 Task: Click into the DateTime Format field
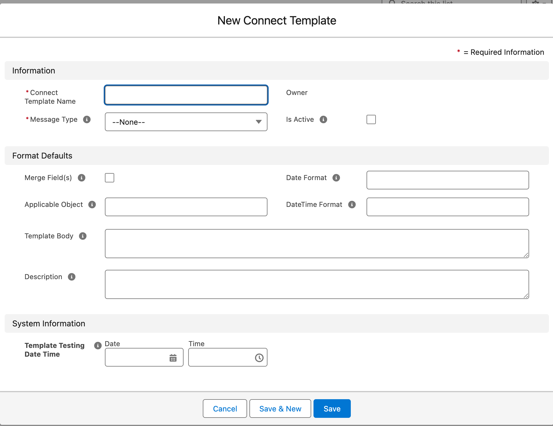pos(448,207)
